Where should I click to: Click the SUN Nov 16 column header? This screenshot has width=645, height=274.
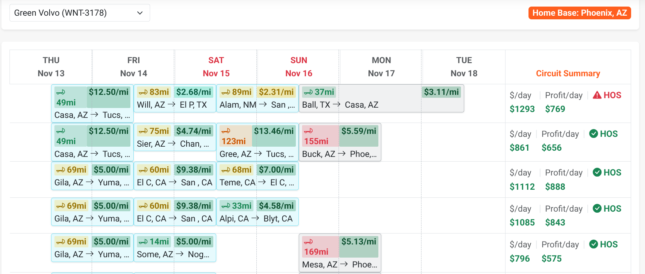(x=299, y=67)
